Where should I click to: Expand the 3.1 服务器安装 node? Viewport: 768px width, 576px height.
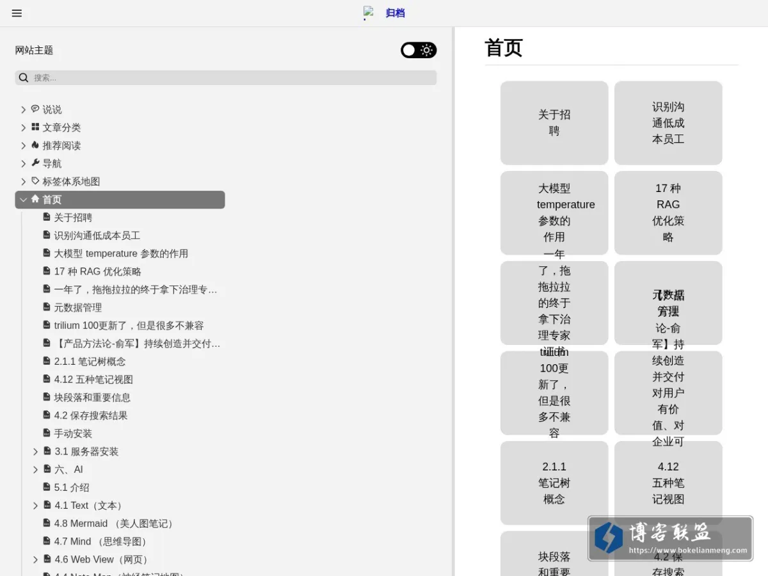pyautogui.click(x=36, y=451)
